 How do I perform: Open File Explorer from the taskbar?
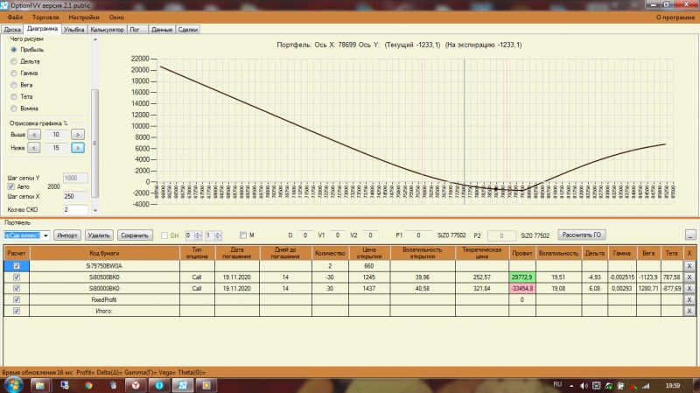pos(39,385)
